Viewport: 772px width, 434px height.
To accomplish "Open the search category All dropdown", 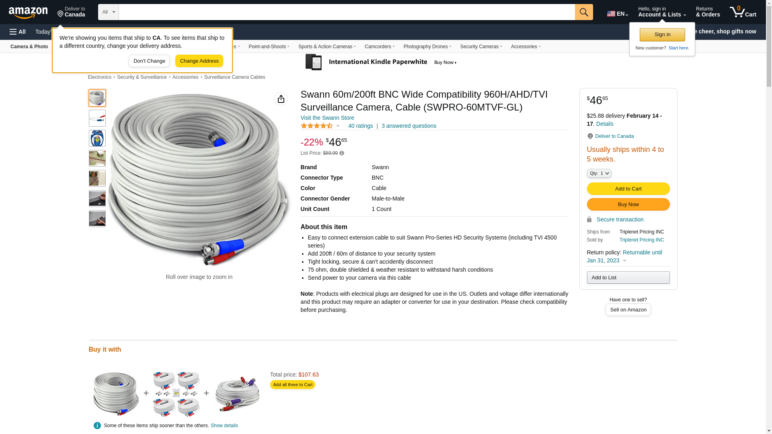I will tap(108, 12).
